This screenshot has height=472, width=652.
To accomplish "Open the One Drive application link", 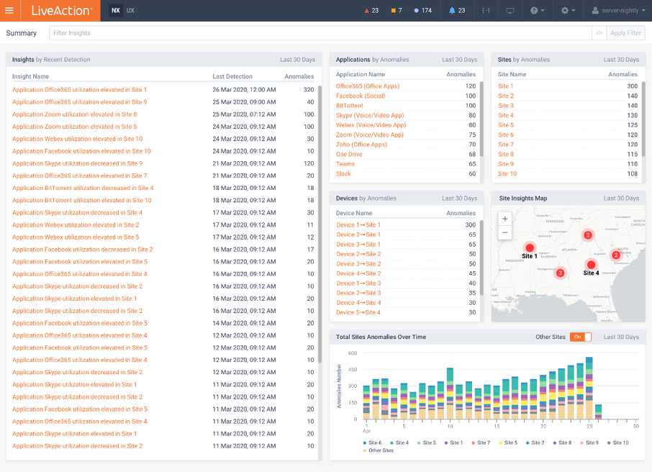I will coord(349,154).
